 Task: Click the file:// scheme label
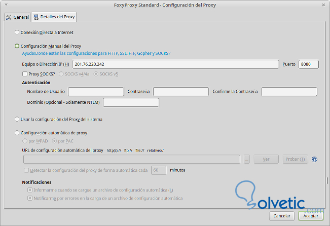coord(140,150)
